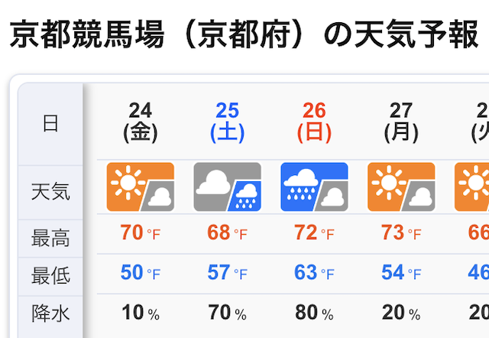Click the 天気 row header cell
Image resolution: width=489 pixels, height=338 pixels.
(x=50, y=191)
